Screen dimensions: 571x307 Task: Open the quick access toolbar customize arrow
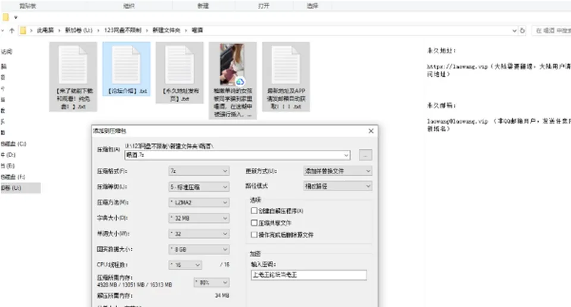15,17
